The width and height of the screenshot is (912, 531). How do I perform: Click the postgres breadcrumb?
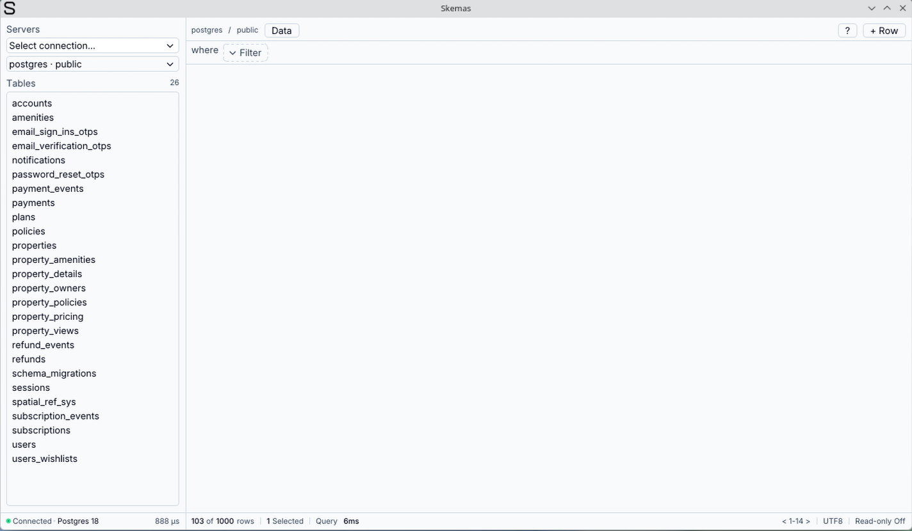207,30
